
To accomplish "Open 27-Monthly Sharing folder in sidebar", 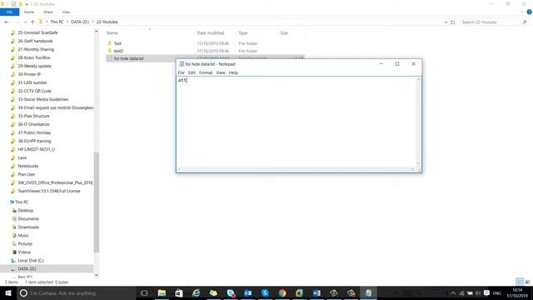I will pyautogui.click(x=36, y=49).
